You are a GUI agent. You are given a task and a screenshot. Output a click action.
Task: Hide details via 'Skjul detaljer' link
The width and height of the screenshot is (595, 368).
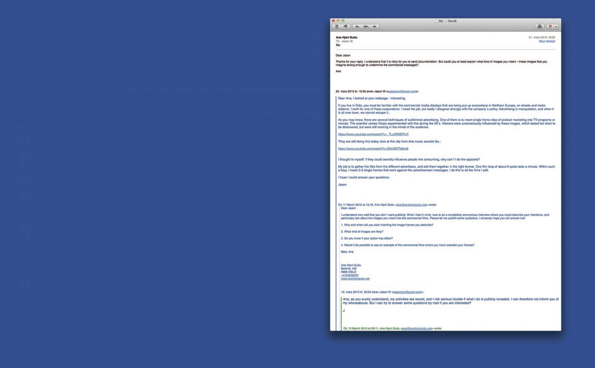tap(547, 41)
